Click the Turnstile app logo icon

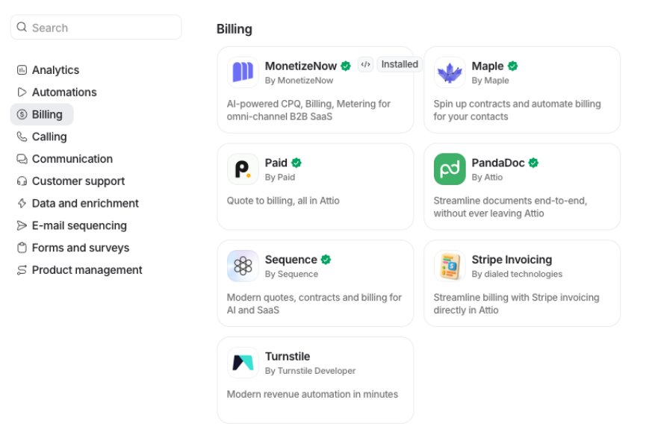(x=243, y=363)
